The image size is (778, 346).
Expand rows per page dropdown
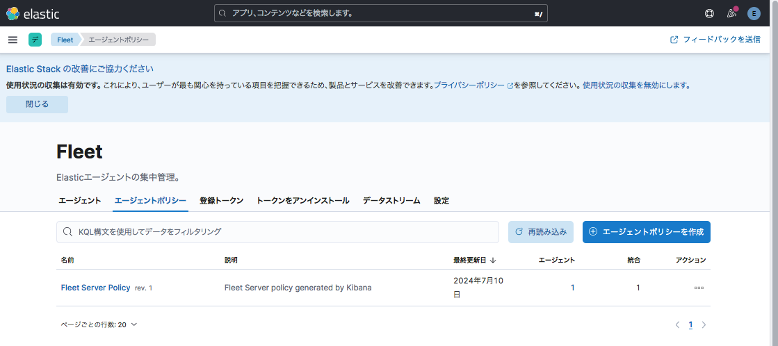[x=99, y=324]
